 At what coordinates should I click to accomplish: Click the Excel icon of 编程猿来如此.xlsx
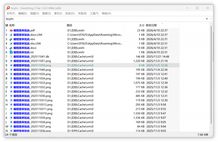click(11, 39)
